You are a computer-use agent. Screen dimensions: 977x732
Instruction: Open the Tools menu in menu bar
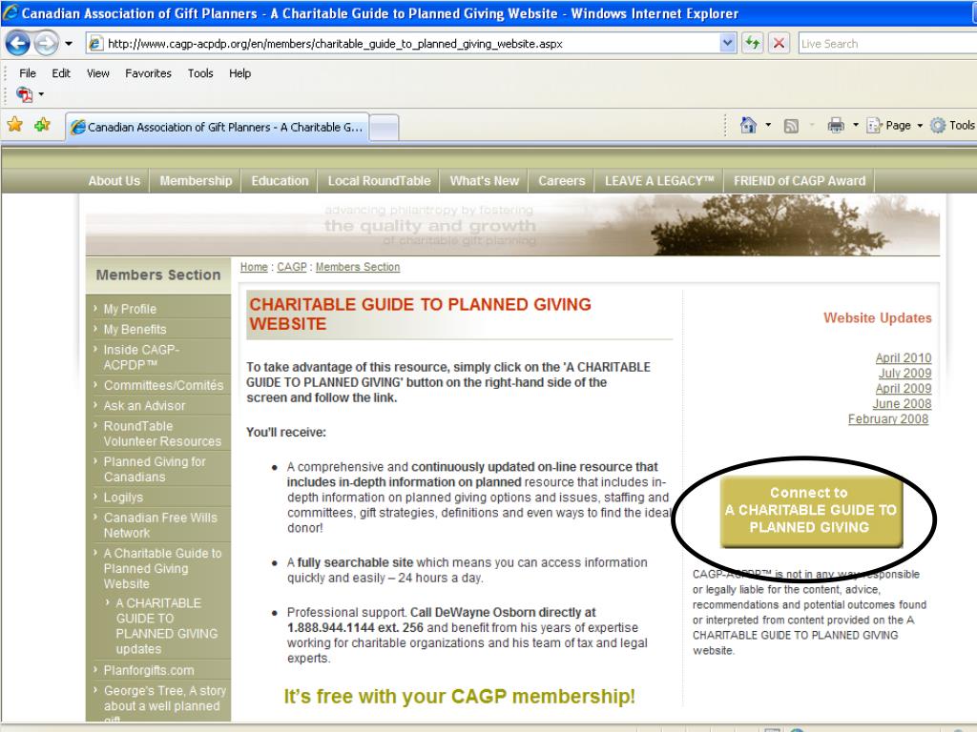[x=200, y=73]
